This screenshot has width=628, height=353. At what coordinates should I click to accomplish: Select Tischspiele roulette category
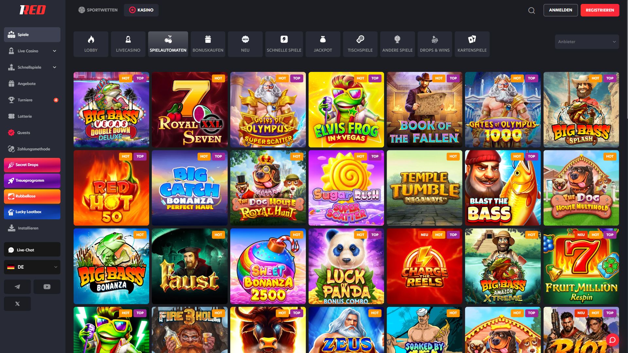pyautogui.click(x=360, y=44)
